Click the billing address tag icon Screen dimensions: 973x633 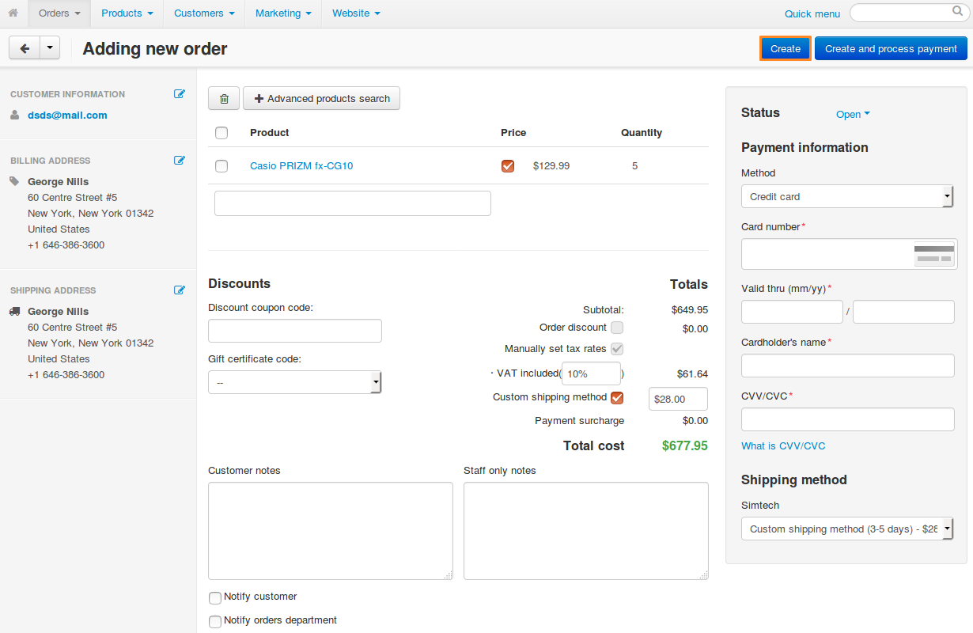tap(15, 181)
